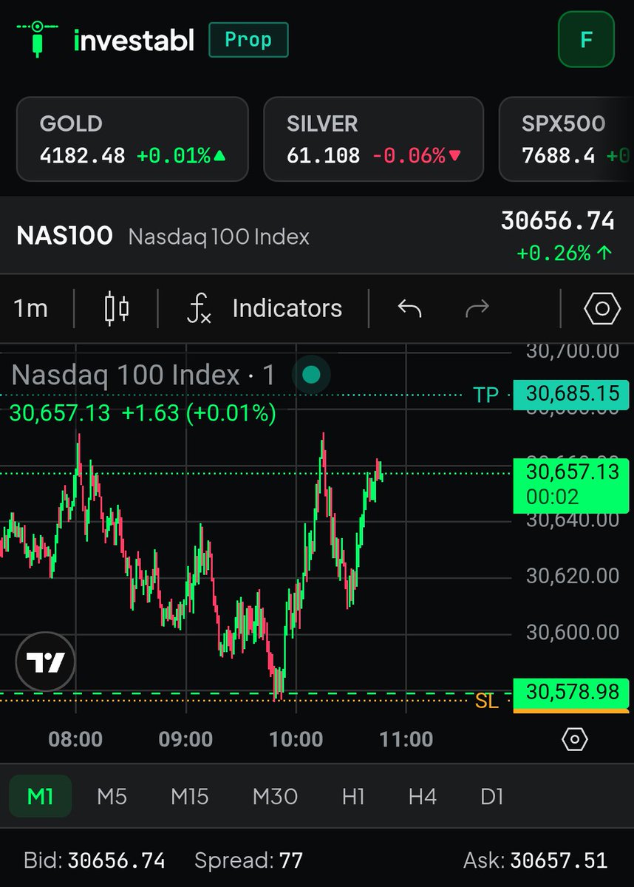This screenshot has width=634, height=887.
Task: Switch to the H4 timeframe tab
Action: coord(422,796)
